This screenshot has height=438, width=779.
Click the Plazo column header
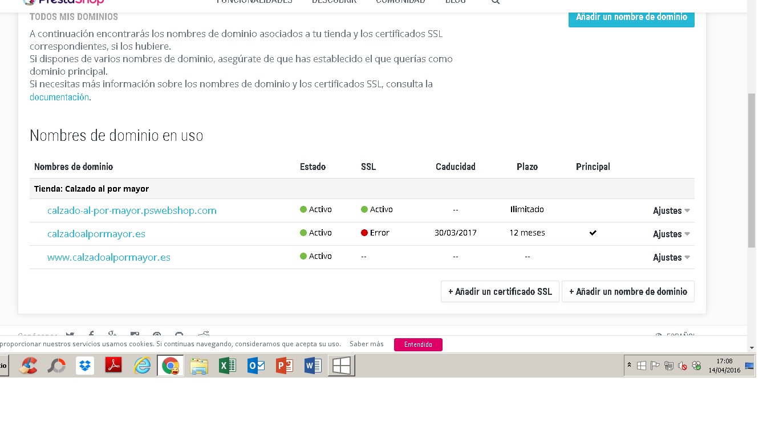point(528,167)
